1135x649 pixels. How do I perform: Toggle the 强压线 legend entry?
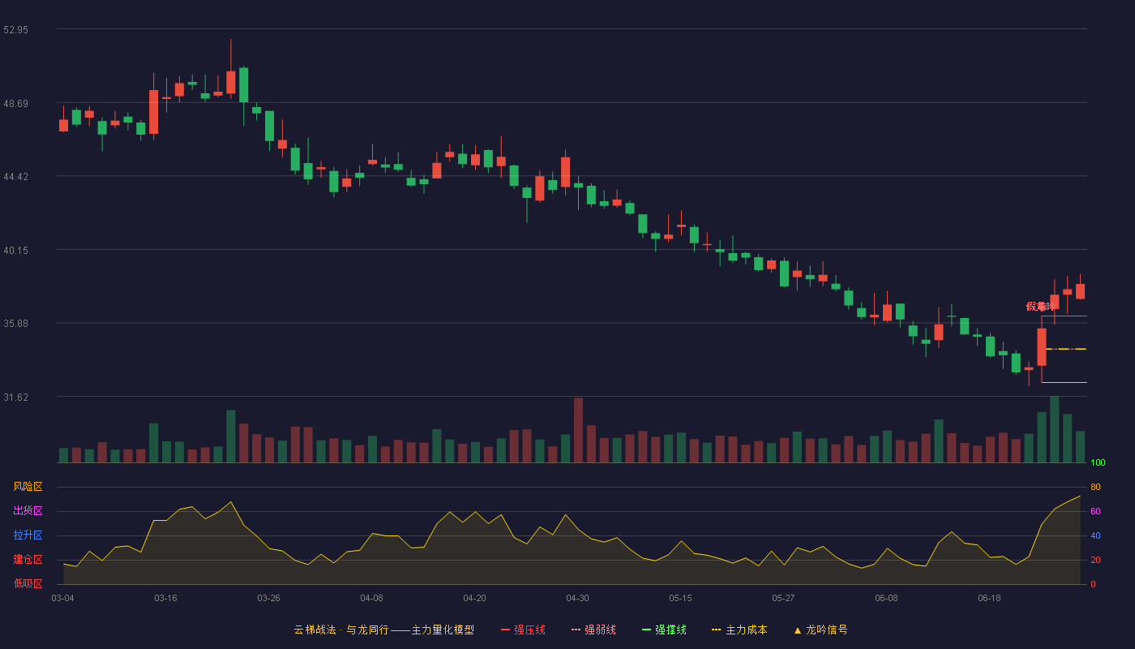523,630
